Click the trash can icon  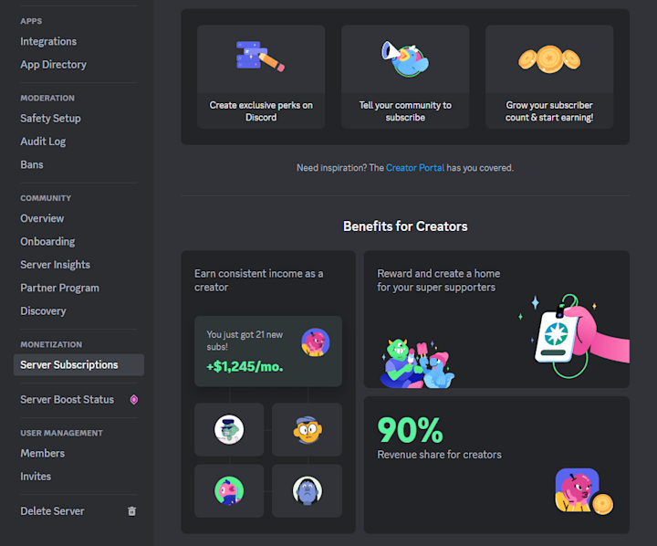(x=132, y=511)
